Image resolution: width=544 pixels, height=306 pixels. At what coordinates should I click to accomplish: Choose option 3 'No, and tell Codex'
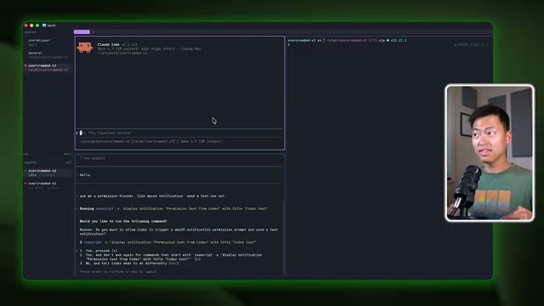click(129, 263)
